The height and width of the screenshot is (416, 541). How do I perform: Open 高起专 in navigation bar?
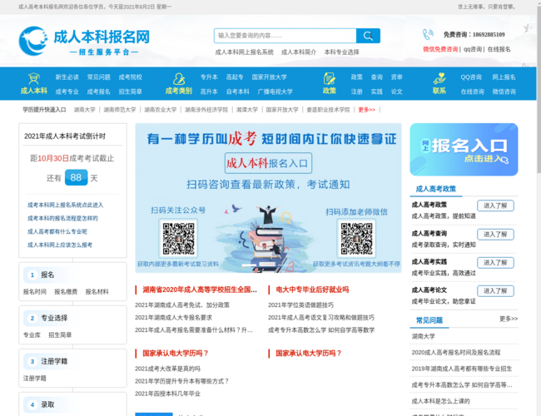click(235, 77)
